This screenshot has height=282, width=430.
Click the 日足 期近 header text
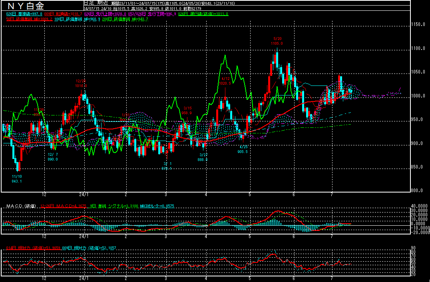(x=96, y=3)
